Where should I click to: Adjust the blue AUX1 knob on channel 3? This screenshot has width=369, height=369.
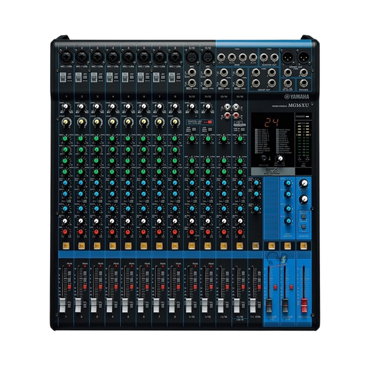click(x=96, y=183)
